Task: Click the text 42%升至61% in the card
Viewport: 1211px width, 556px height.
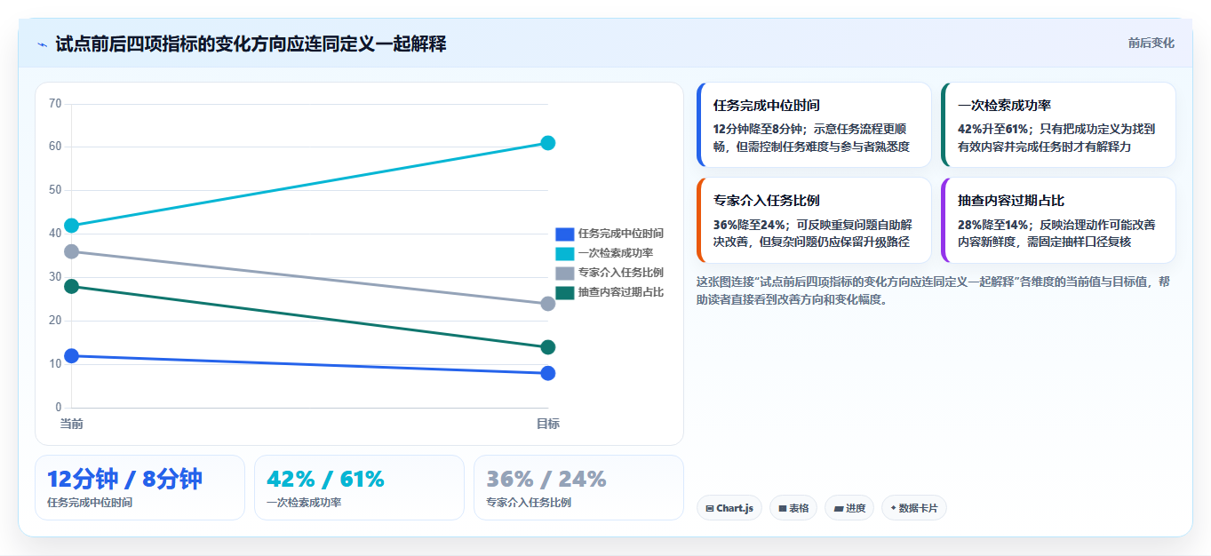Action: 993,129
